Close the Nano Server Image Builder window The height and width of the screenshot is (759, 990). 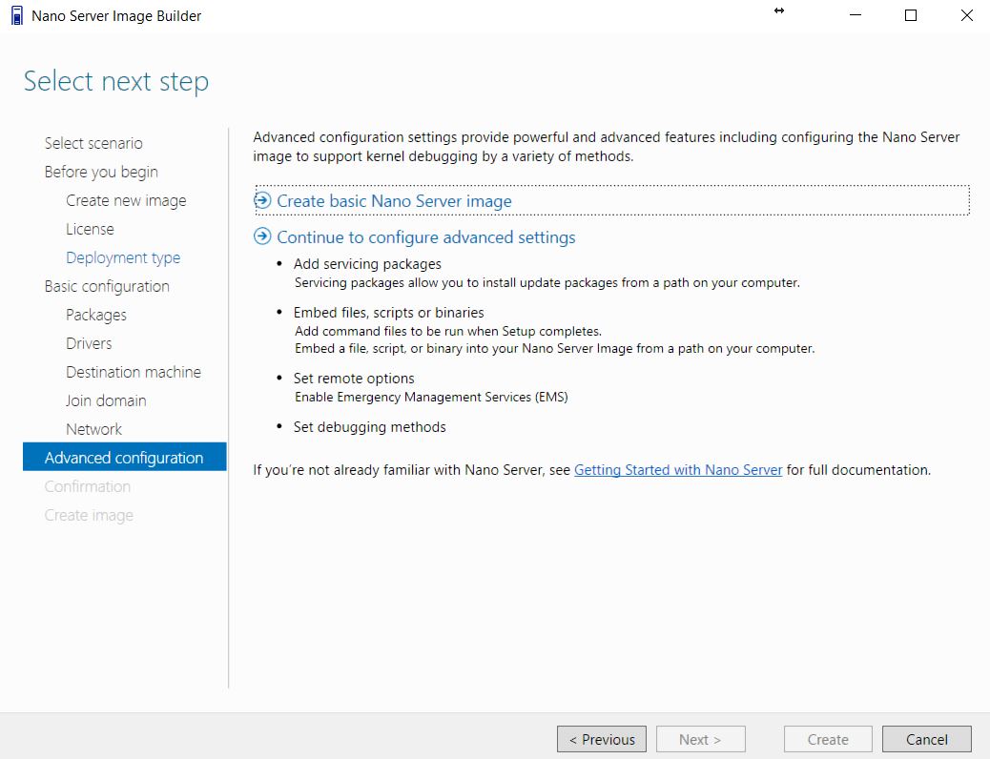(967, 16)
